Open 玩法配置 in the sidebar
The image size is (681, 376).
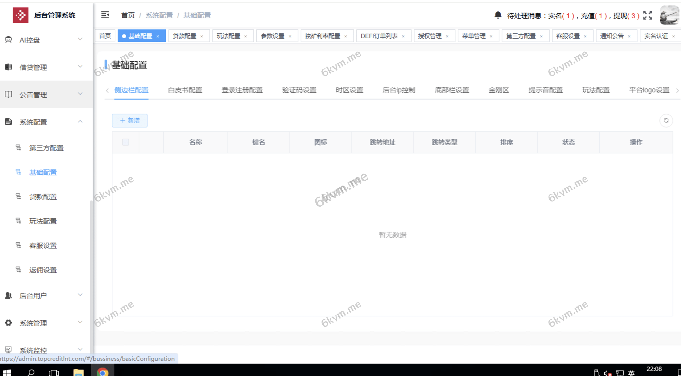click(43, 221)
